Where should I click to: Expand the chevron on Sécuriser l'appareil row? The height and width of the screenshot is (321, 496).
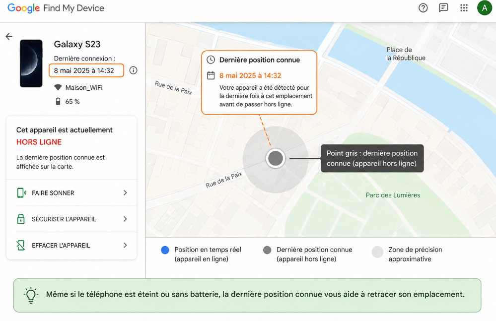pyautogui.click(x=125, y=219)
